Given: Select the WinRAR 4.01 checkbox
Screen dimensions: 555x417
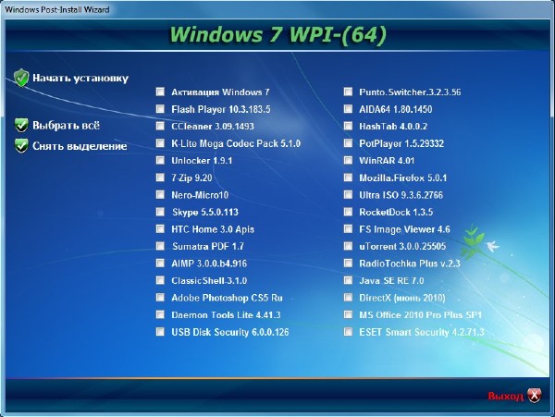Looking at the screenshot, I should (348, 161).
